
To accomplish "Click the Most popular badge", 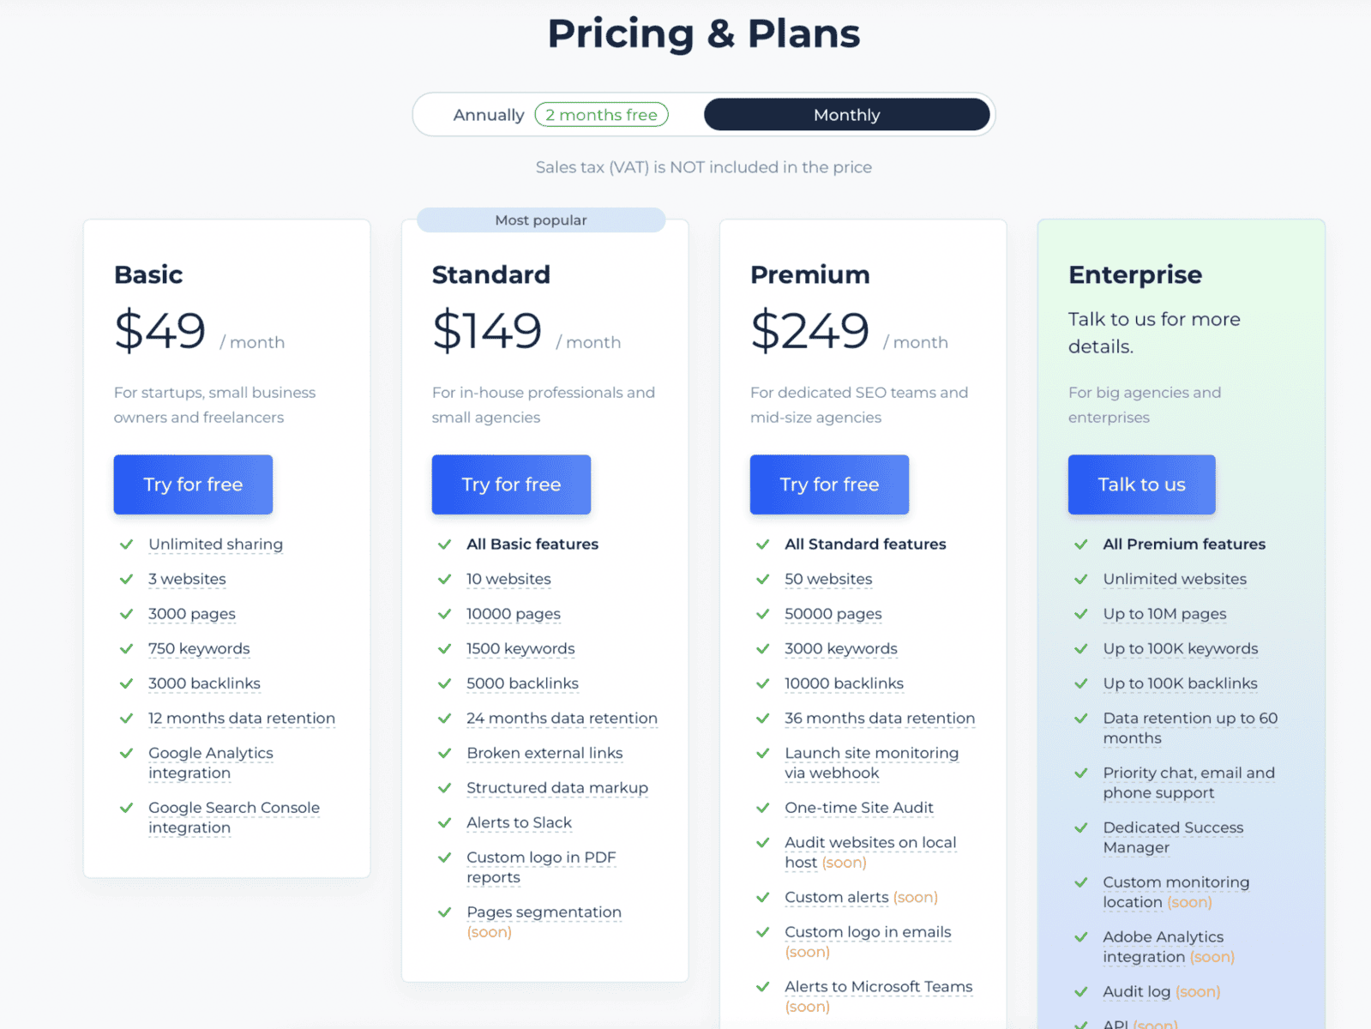I will tap(541, 220).
